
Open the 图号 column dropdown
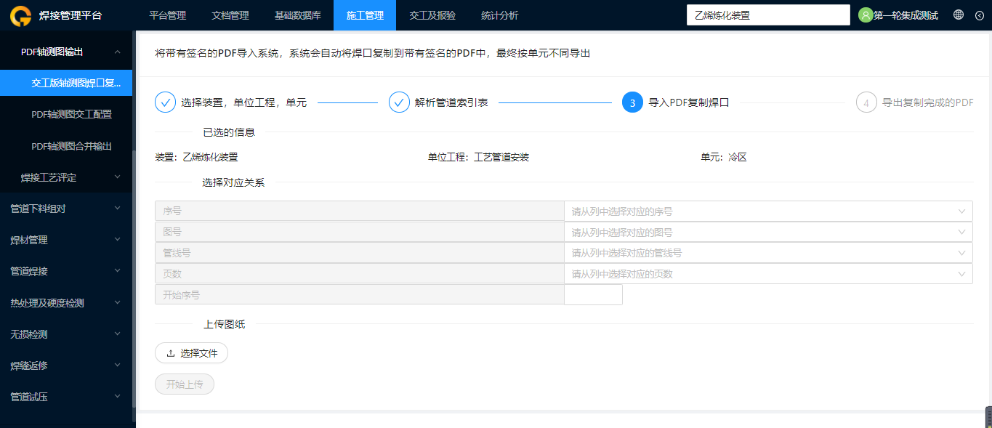[x=768, y=233]
